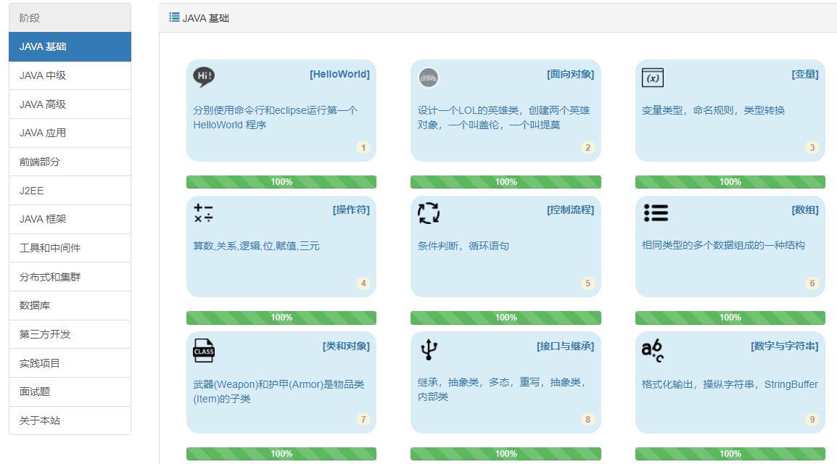The height and width of the screenshot is (464, 837).
Task: Select J2EE in the sidebar
Action: (70, 191)
